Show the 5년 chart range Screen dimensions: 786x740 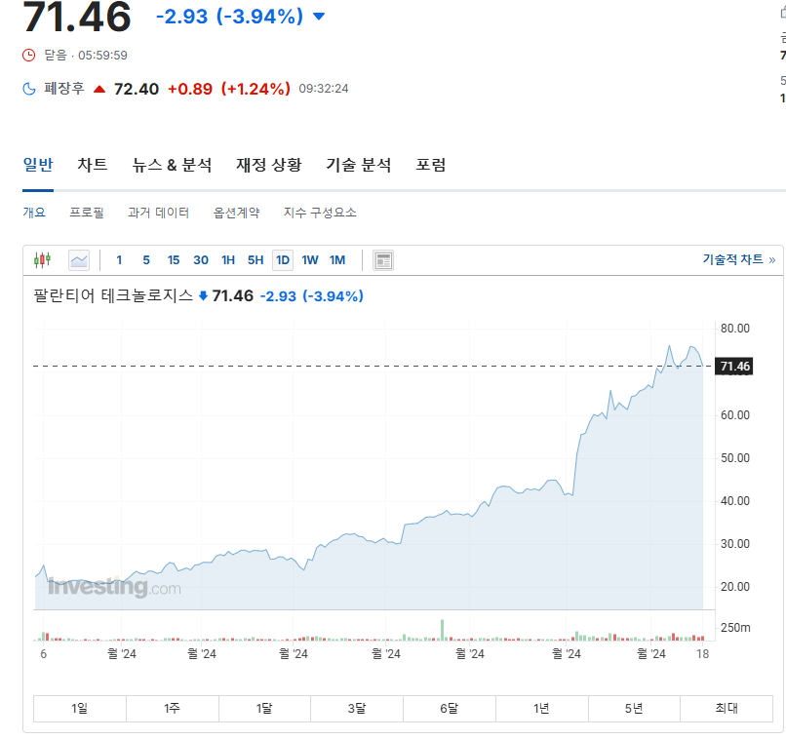[x=634, y=709]
